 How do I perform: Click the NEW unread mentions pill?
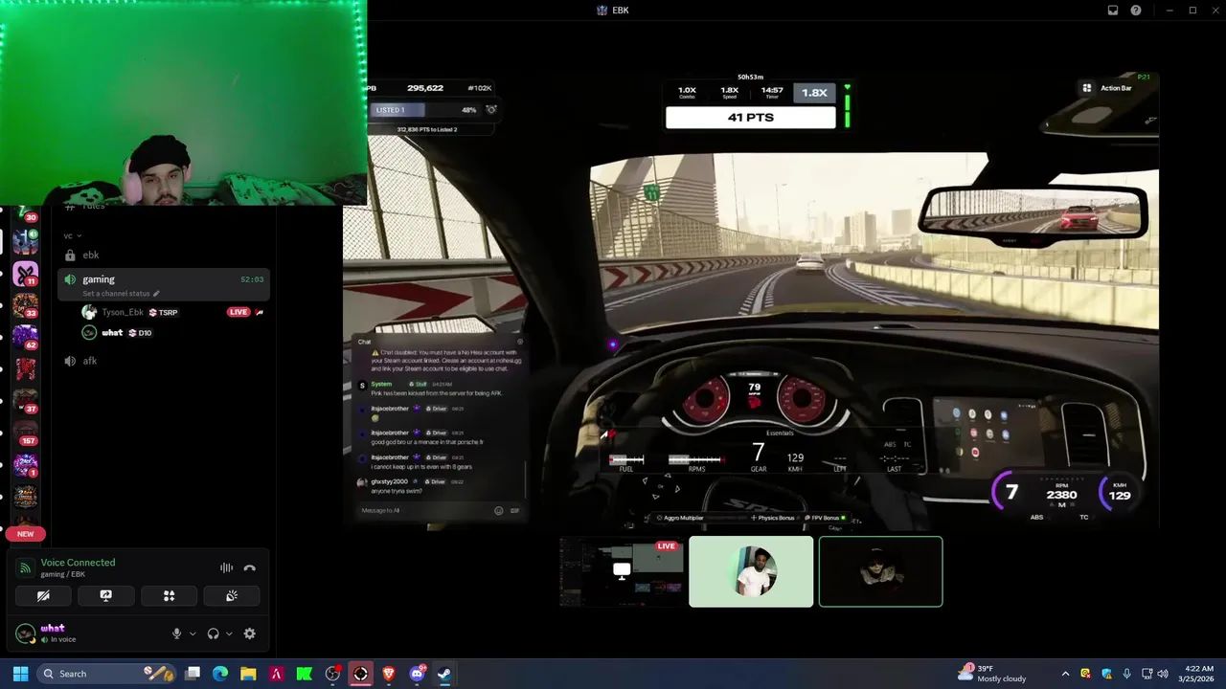[25, 534]
